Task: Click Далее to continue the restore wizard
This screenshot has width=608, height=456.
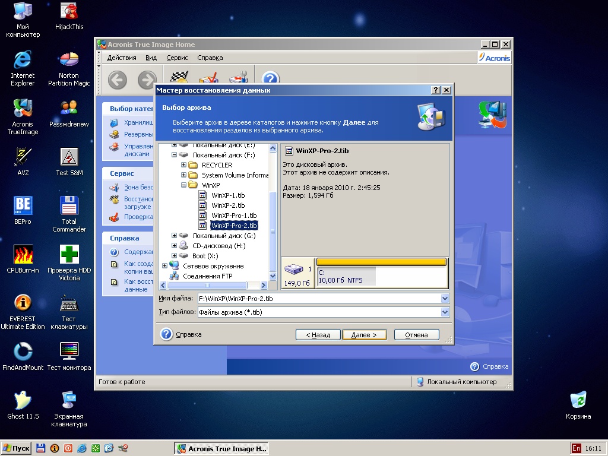Action: 365,335
